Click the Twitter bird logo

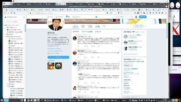pos(96,17)
